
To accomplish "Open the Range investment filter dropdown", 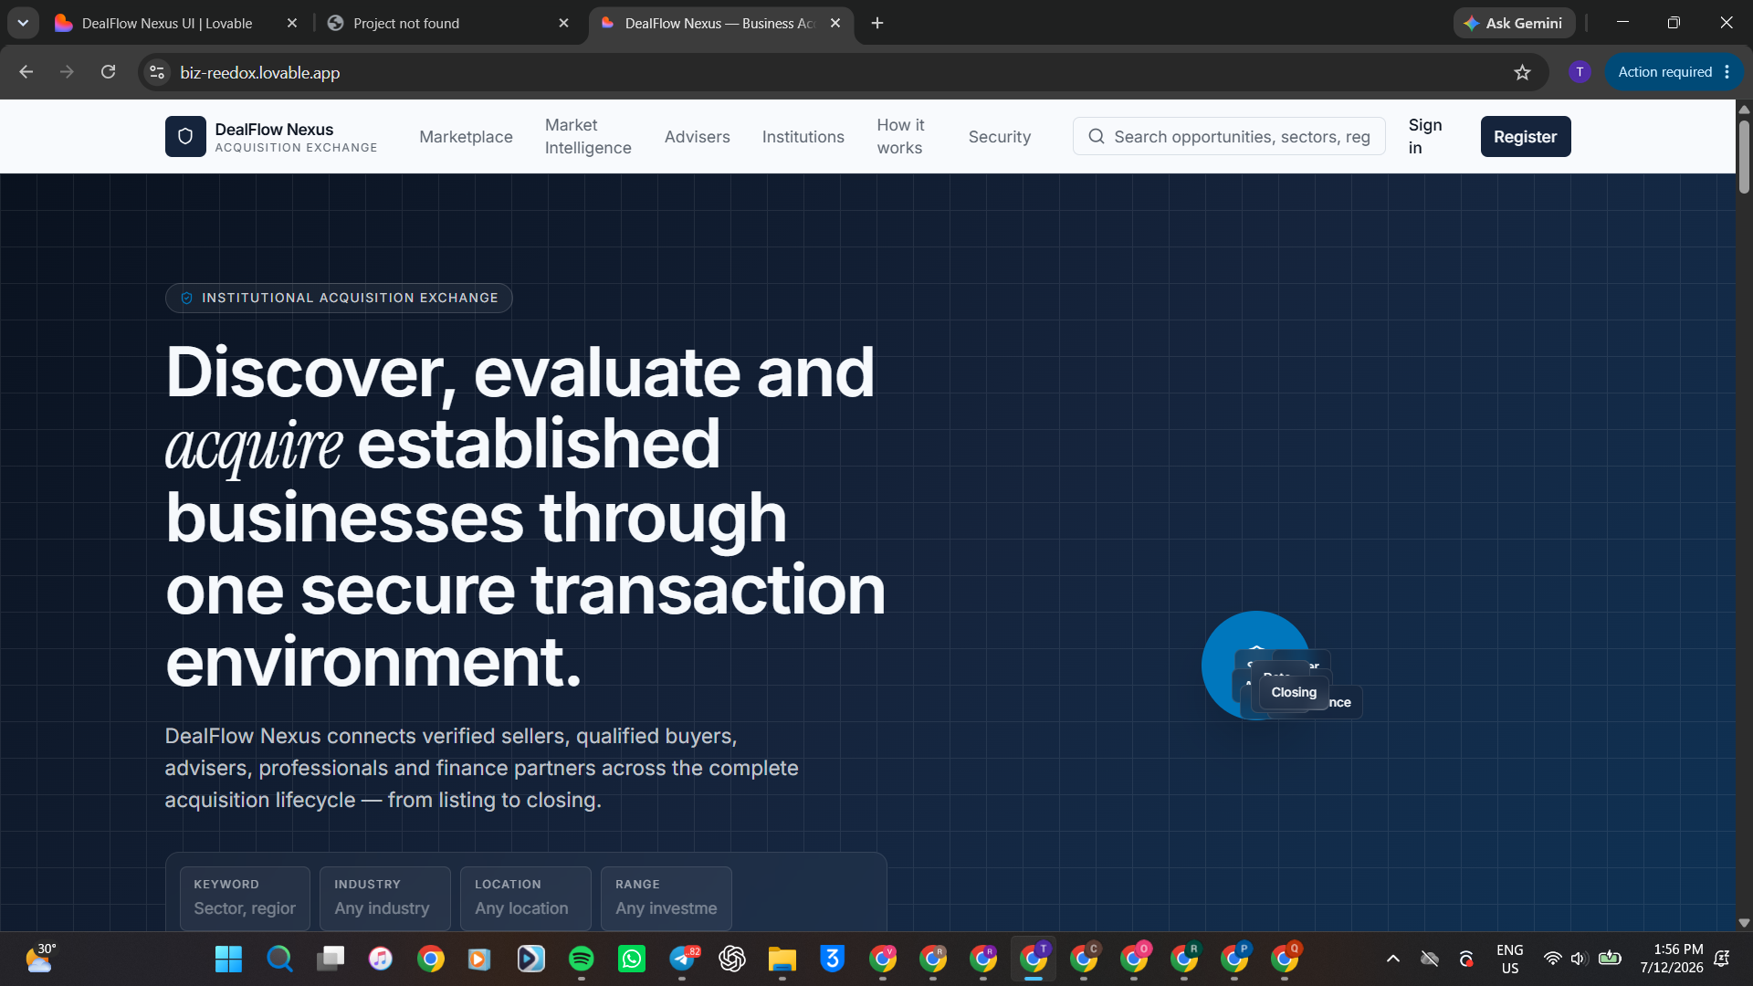I will [667, 898].
